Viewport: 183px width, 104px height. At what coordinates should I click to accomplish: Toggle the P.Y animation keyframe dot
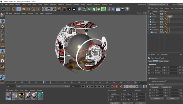(149, 70)
